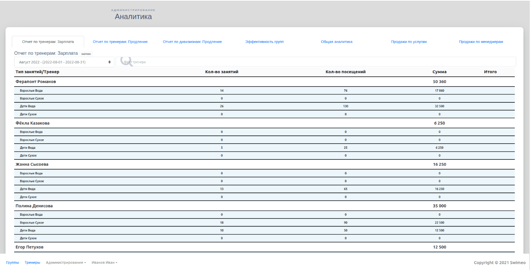The width and height of the screenshot is (530, 270).
Task: Select Отчет по тренерам: Зарплата tab
Action: [48, 42]
